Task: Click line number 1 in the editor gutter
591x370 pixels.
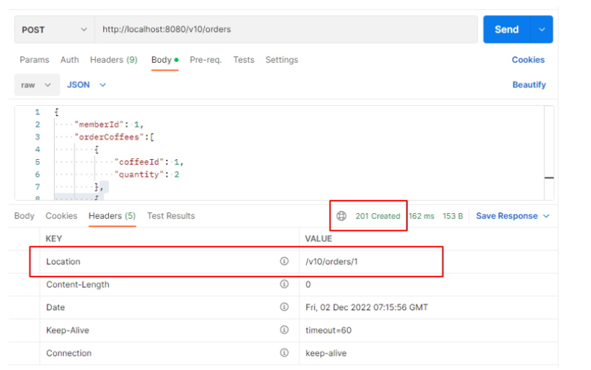Action: pyautogui.click(x=38, y=112)
